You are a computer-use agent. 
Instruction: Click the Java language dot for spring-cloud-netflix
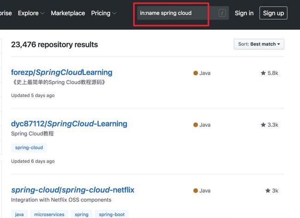coord(196,190)
